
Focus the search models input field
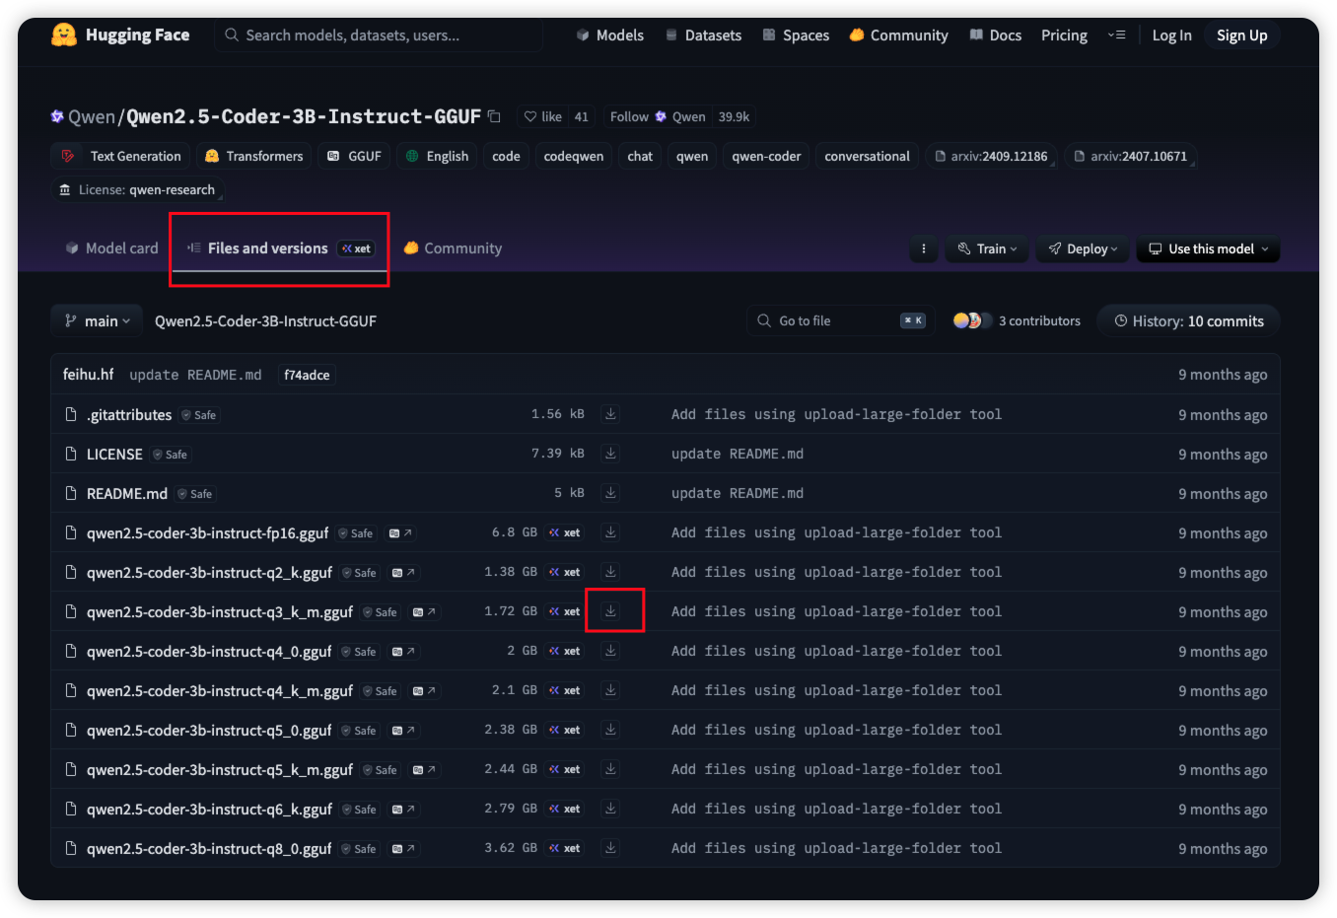(379, 35)
